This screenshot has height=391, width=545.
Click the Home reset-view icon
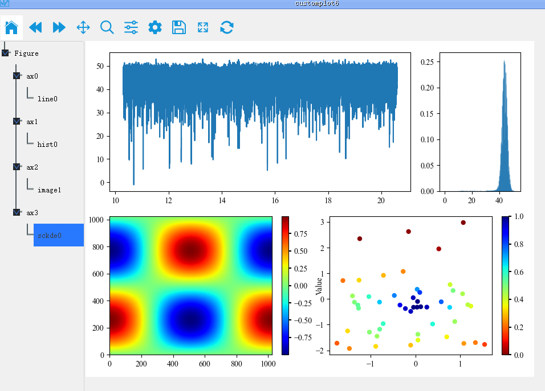[11, 27]
